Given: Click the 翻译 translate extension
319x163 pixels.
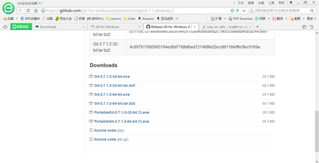Looking at the screenshot, I should coord(278,19).
